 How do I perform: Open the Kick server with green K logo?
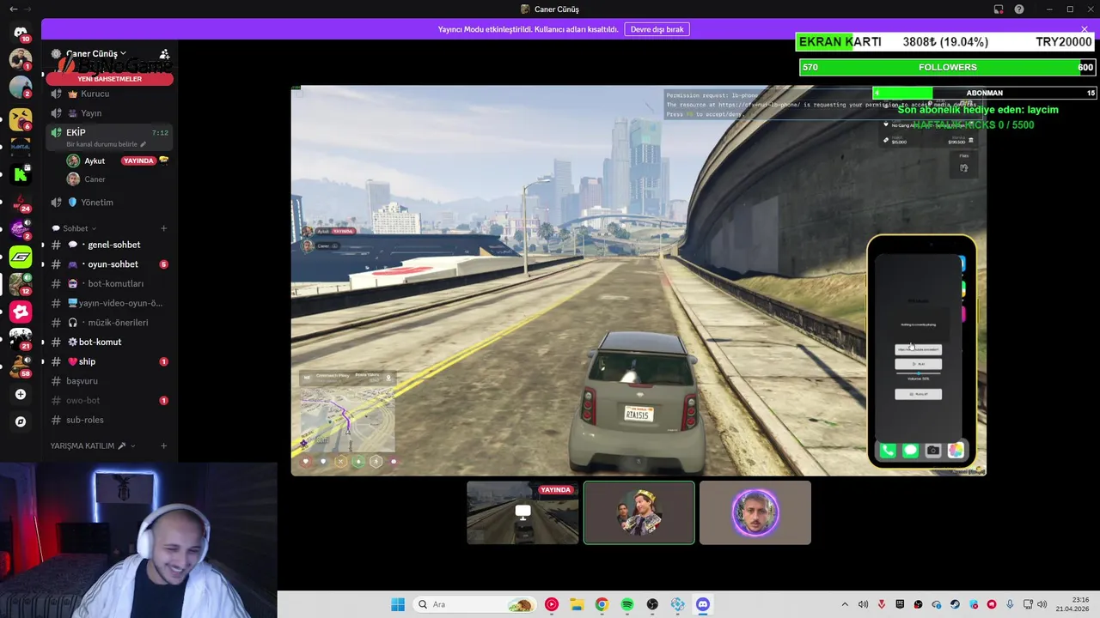point(21,175)
